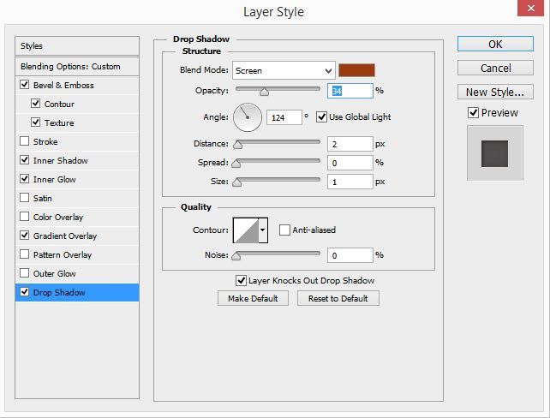This screenshot has width=550, height=418.
Task: Enable the Satin effect checkbox
Action: tap(25, 197)
